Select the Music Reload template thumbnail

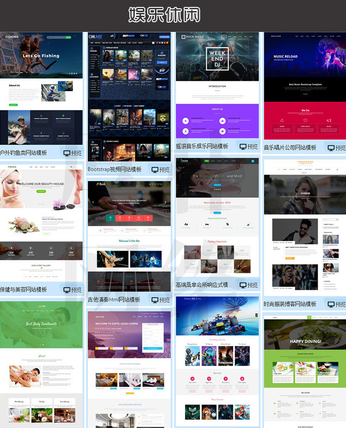coord(305,86)
